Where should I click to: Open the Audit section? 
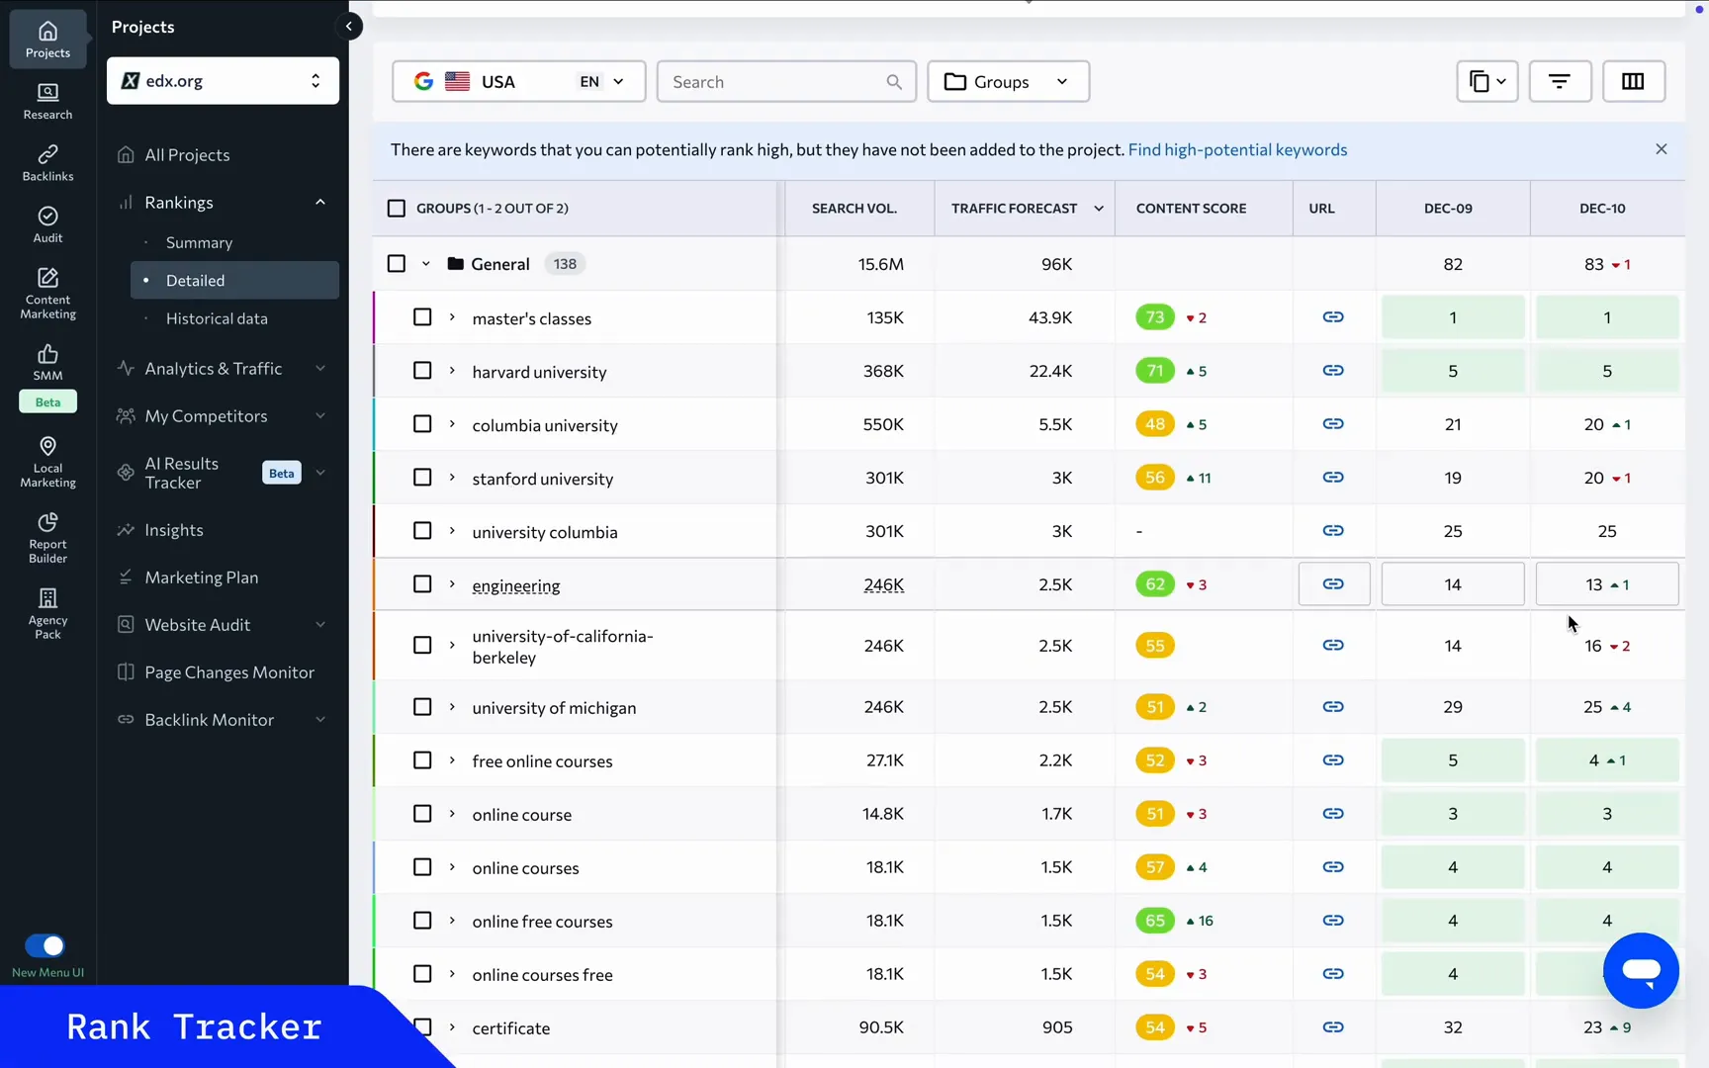[x=46, y=223]
